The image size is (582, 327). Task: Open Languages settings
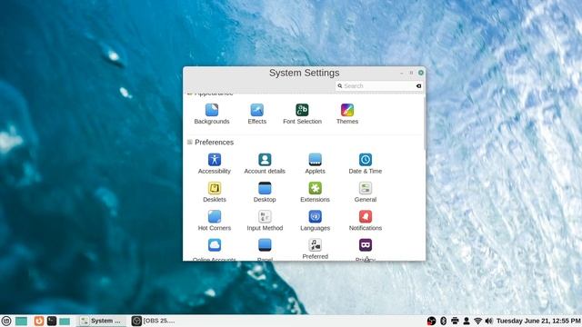coord(315,221)
